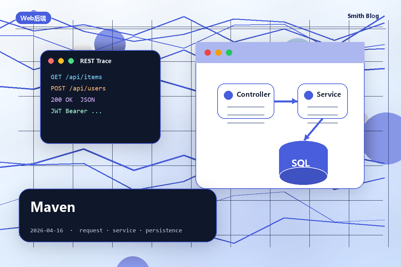Select the REST Trace title
This screenshot has width=401, height=267.
96,61
